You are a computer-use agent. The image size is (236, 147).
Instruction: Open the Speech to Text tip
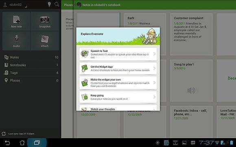(118, 54)
